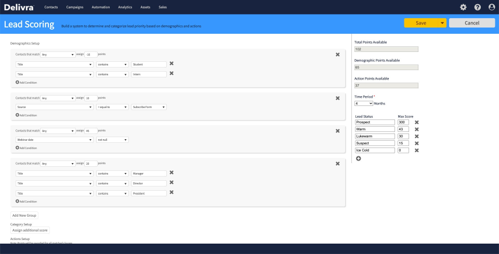Open Title field dropdown in President row

click(x=55, y=193)
